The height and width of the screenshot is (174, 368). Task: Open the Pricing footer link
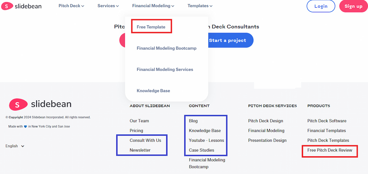[x=136, y=131]
